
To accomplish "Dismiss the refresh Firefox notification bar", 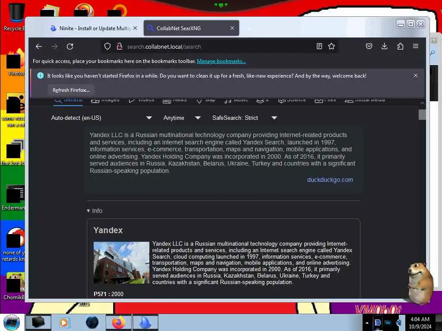I will coord(416,75).
